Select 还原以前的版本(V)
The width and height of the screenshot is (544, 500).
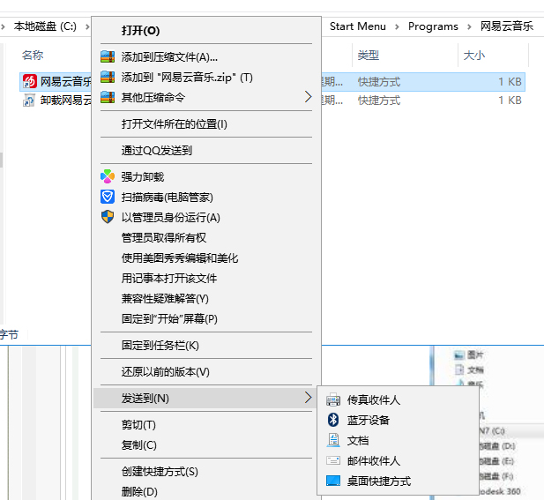[x=206, y=371]
